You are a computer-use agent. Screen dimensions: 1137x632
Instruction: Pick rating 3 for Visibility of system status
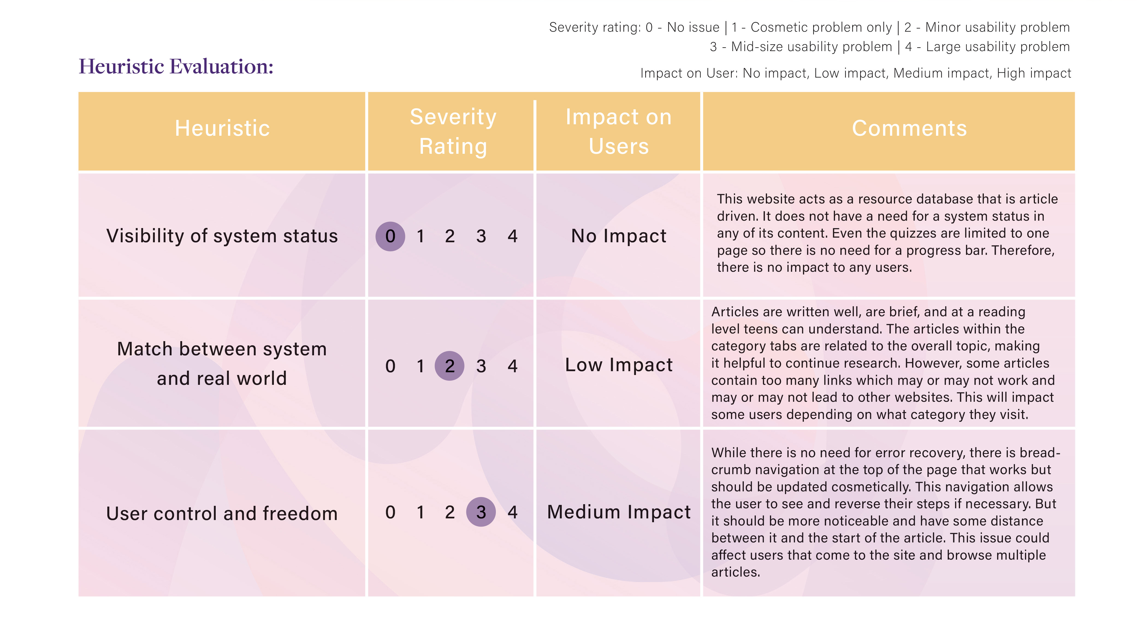481,236
